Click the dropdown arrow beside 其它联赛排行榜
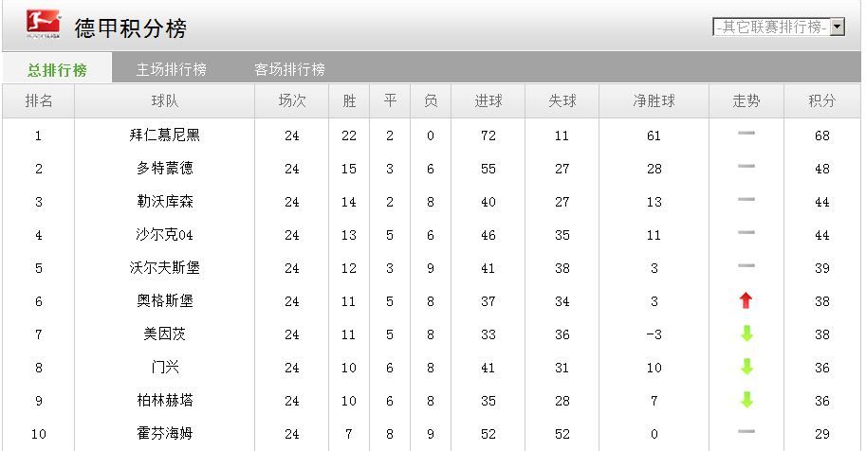Screen dimensions: 866x451 838,27
